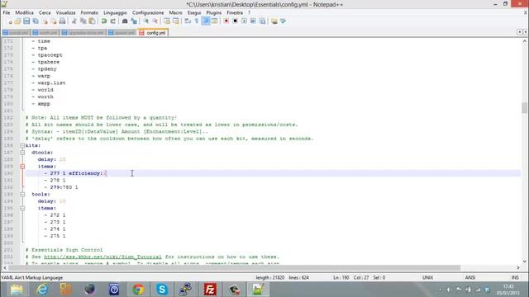Toggle INS mode in status bar
Screen dimensions: 529x297
[x=515, y=278]
